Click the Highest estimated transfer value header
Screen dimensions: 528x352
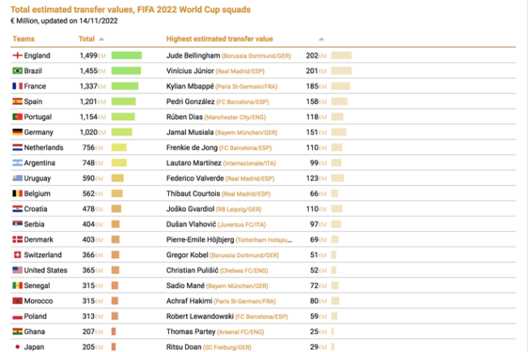tap(219, 39)
